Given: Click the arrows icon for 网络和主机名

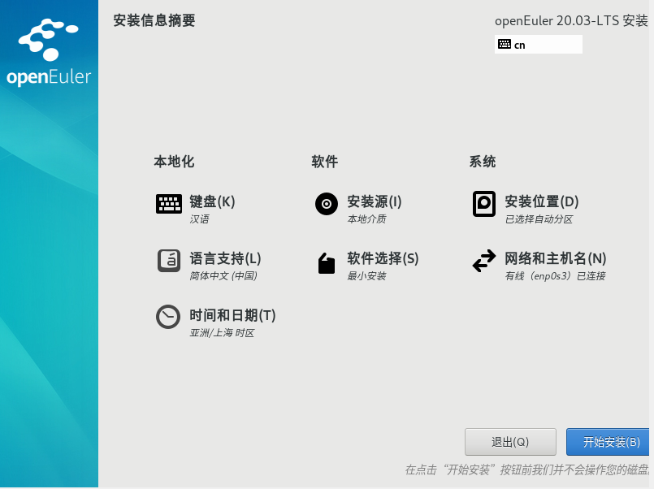Looking at the screenshot, I should (x=484, y=261).
